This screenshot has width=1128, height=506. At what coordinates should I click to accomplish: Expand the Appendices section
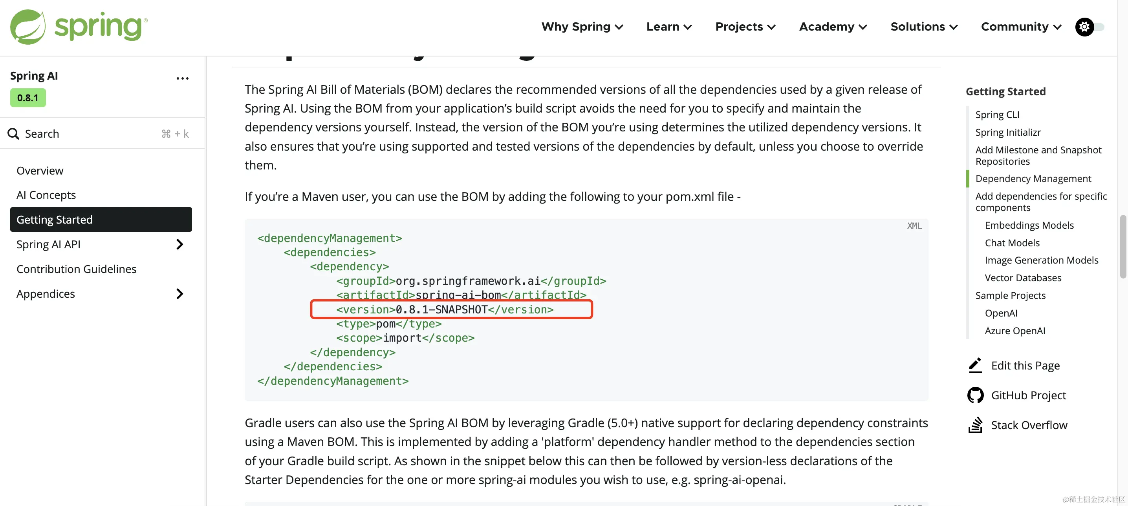179,293
